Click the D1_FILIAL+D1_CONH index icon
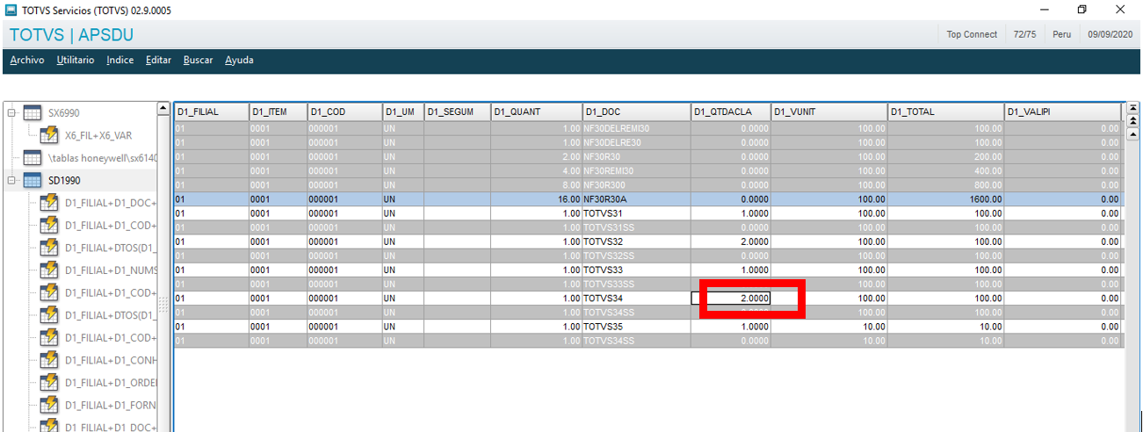Image resolution: width=1143 pixels, height=432 pixels. click(50, 360)
